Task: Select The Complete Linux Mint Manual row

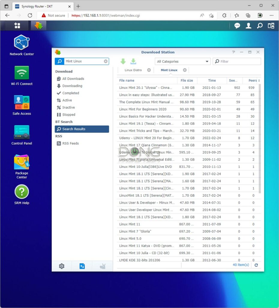Action: click(188, 102)
